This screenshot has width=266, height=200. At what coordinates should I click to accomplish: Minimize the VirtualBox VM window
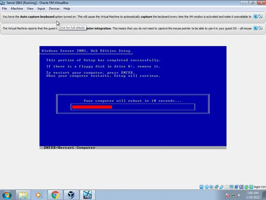coord(244,3)
